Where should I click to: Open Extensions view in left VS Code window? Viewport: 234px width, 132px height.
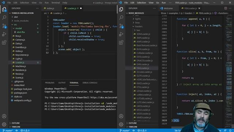click(x=4, y=43)
